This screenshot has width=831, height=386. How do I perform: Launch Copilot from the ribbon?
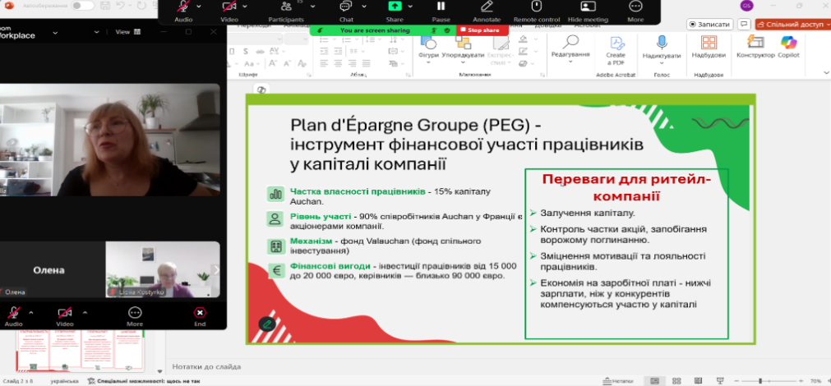click(788, 47)
